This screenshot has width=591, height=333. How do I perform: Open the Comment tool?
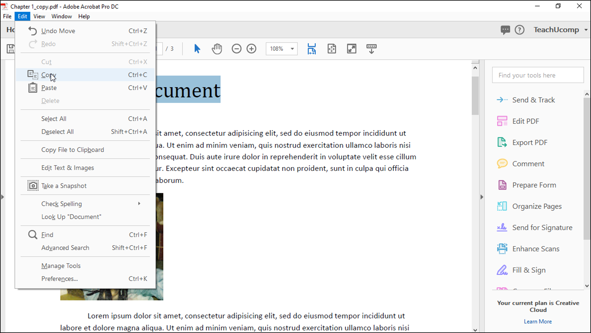528,164
